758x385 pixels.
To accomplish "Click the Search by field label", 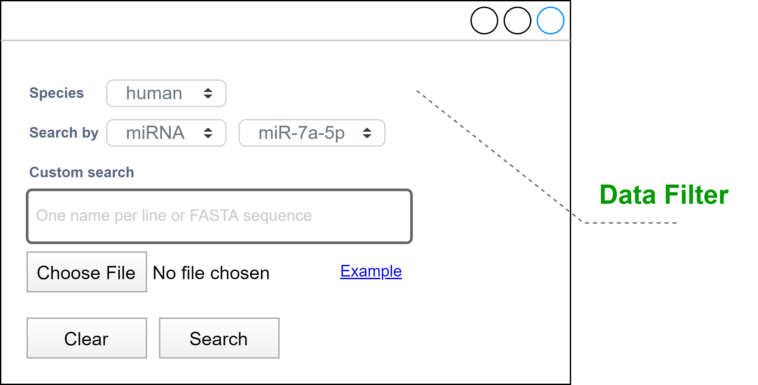I will [x=64, y=133].
